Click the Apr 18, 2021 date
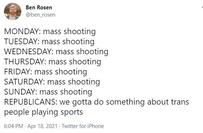 [x=42, y=126]
